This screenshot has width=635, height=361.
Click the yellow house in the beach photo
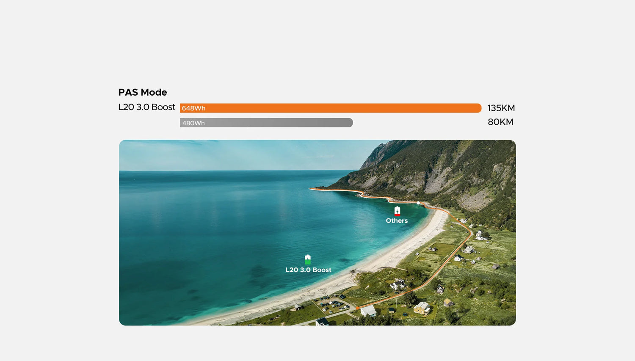coord(422,308)
